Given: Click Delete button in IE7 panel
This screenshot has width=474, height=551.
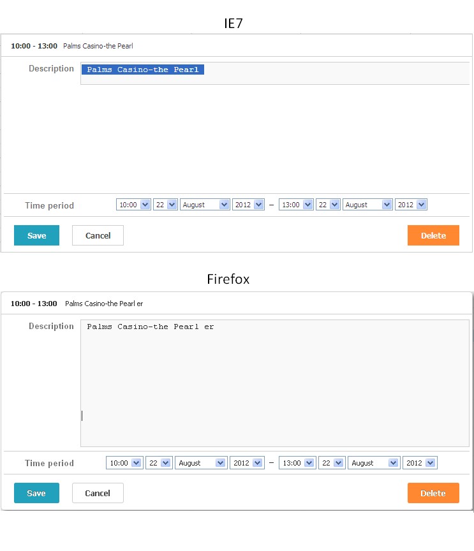Looking at the screenshot, I should [x=433, y=235].
